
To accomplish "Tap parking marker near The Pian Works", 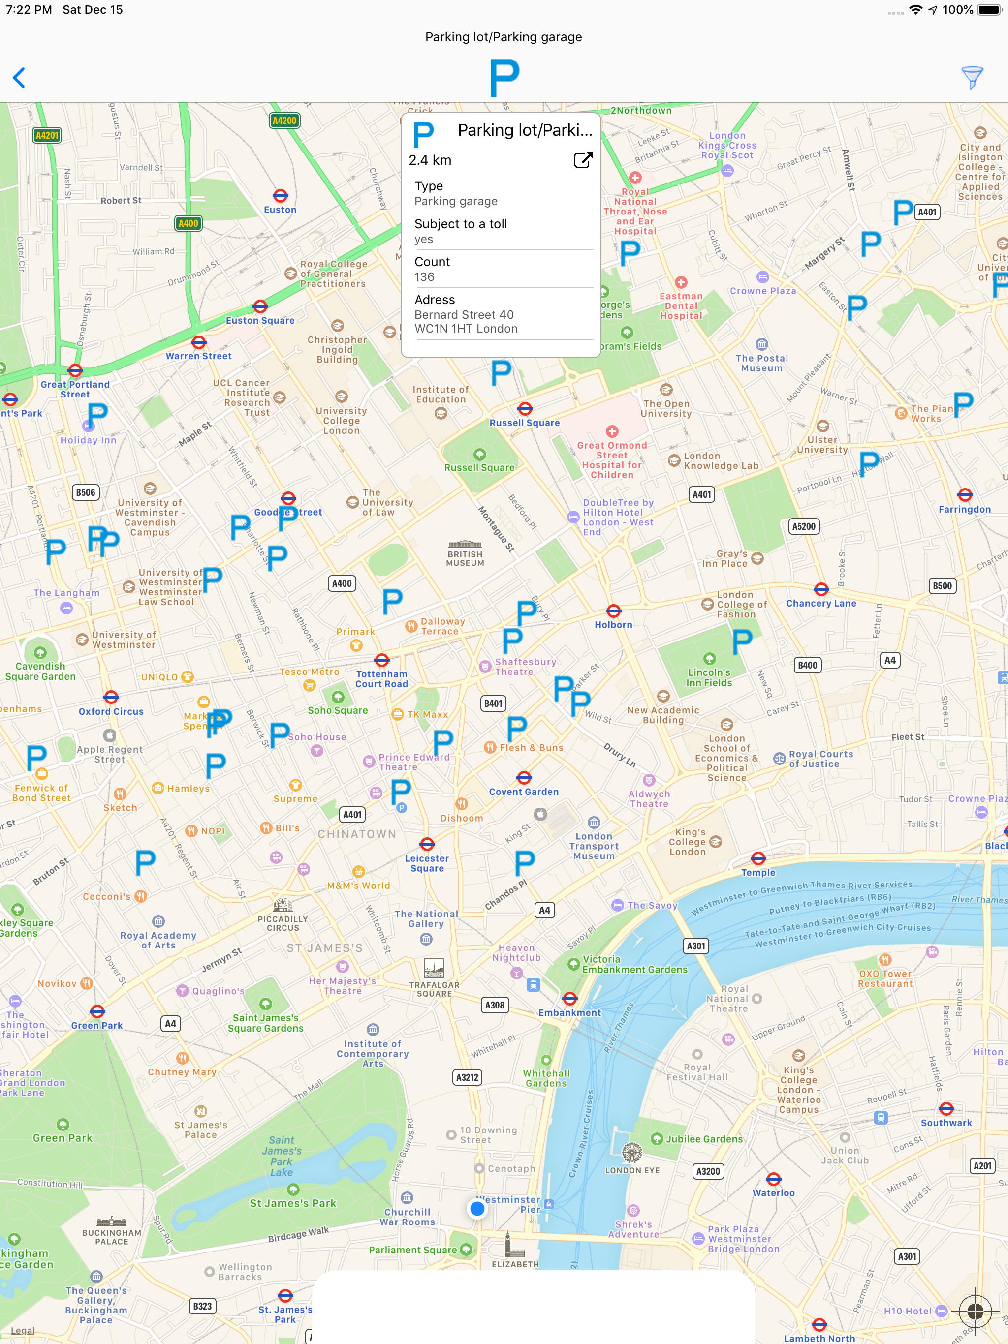I will click(963, 404).
